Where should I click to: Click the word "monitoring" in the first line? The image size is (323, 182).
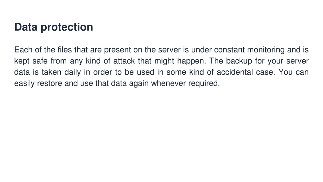click(266, 50)
